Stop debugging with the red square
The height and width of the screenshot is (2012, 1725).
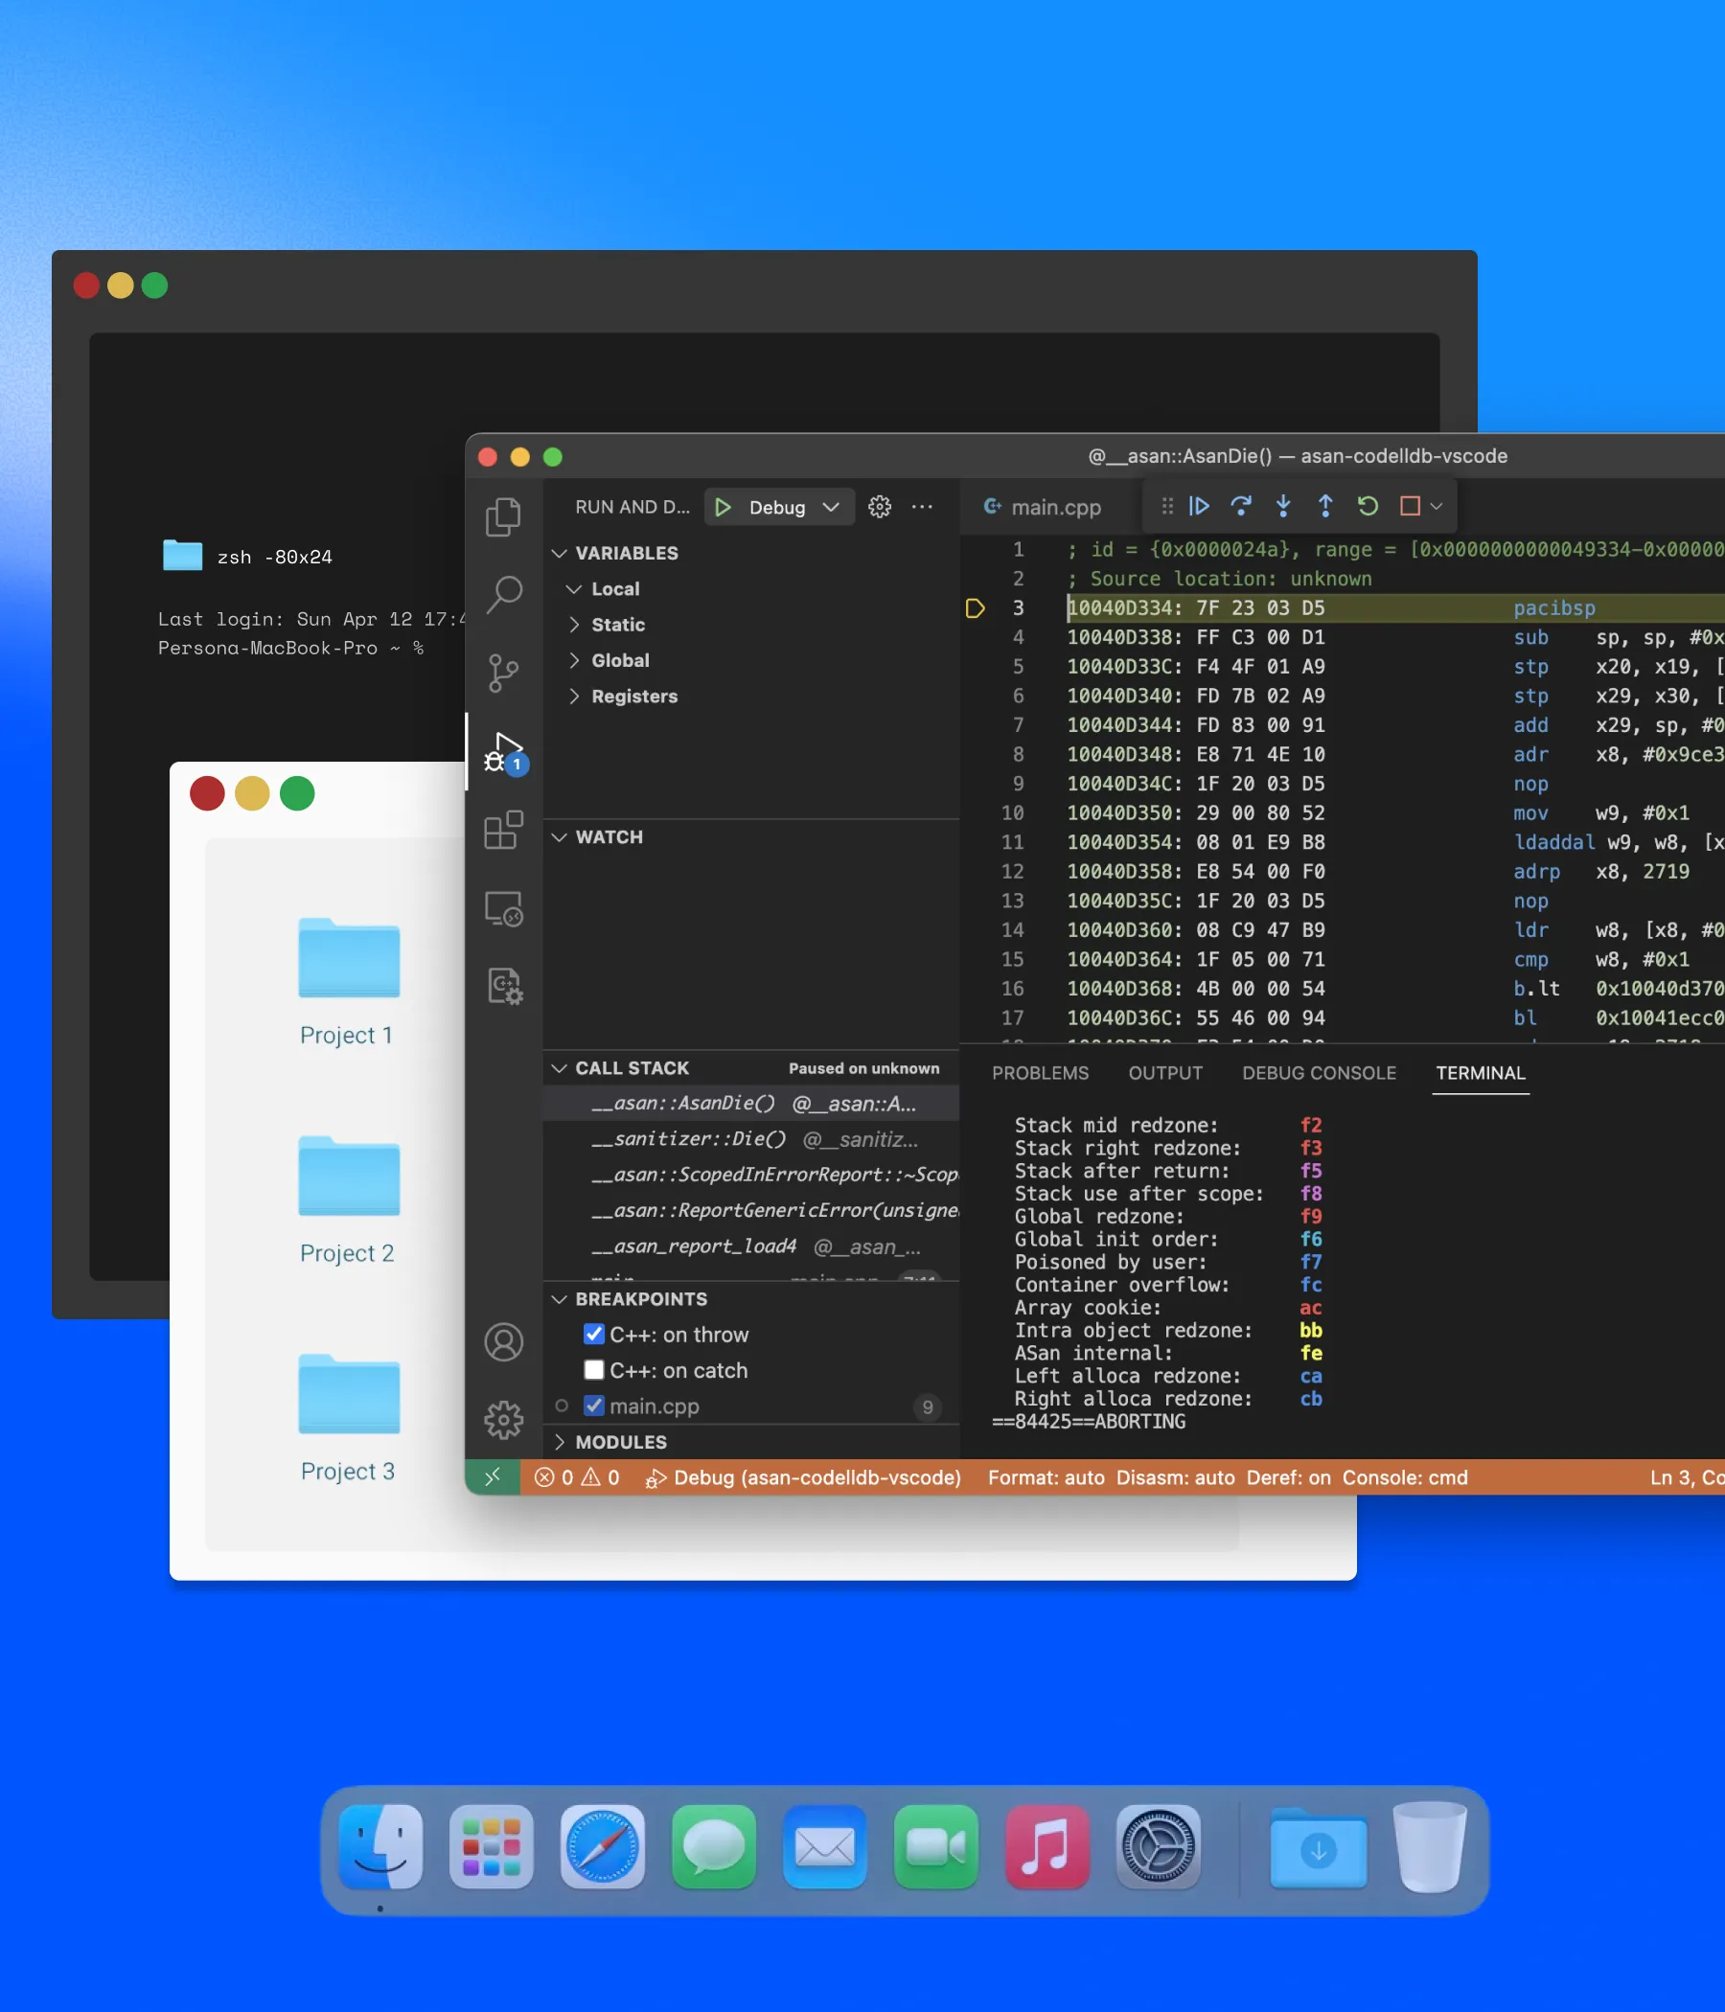tap(1410, 506)
